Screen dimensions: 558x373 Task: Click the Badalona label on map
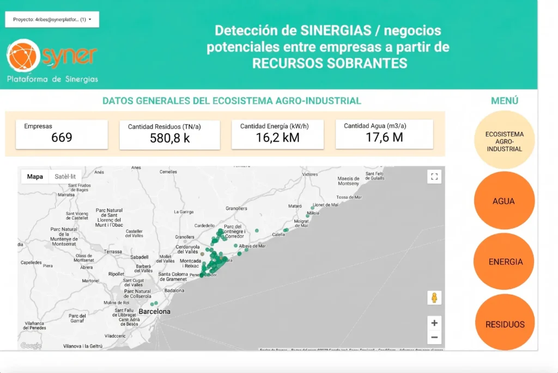coord(174,290)
